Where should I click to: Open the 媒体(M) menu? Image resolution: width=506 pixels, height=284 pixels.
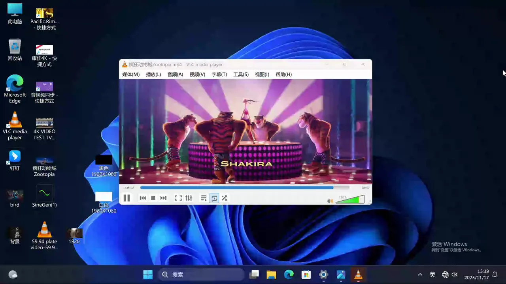pyautogui.click(x=131, y=75)
